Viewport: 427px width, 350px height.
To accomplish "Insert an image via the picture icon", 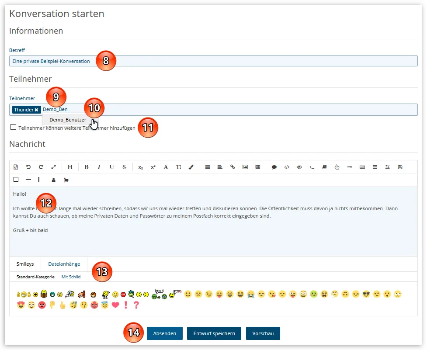I will [245, 167].
